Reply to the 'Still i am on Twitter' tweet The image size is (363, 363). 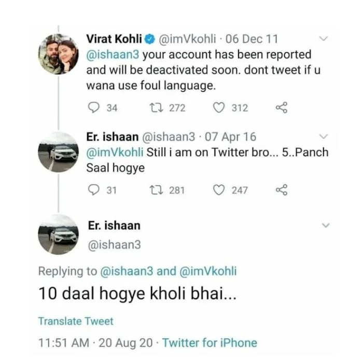coord(94,190)
